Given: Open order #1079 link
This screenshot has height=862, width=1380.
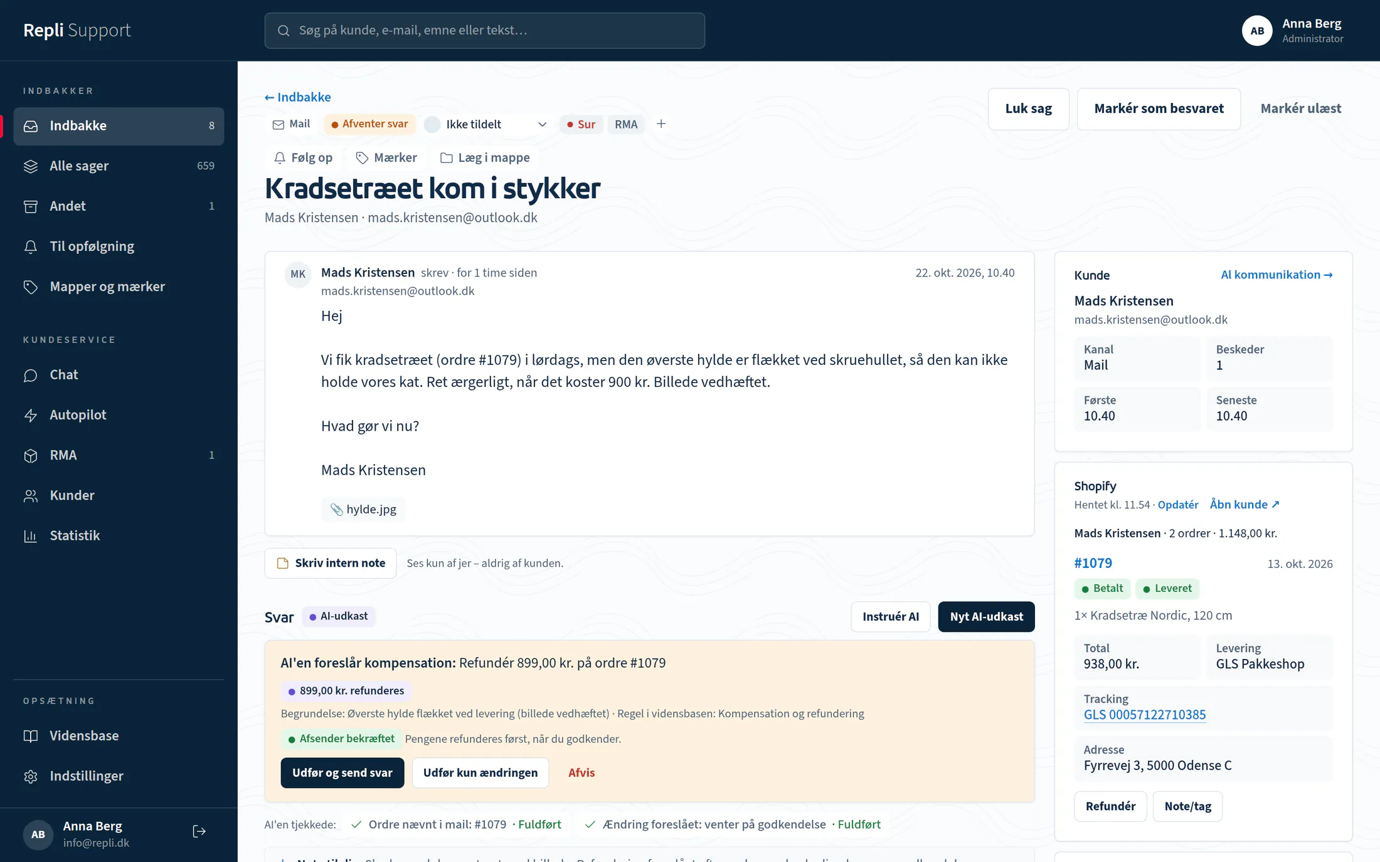Looking at the screenshot, I should (1093, 563).
